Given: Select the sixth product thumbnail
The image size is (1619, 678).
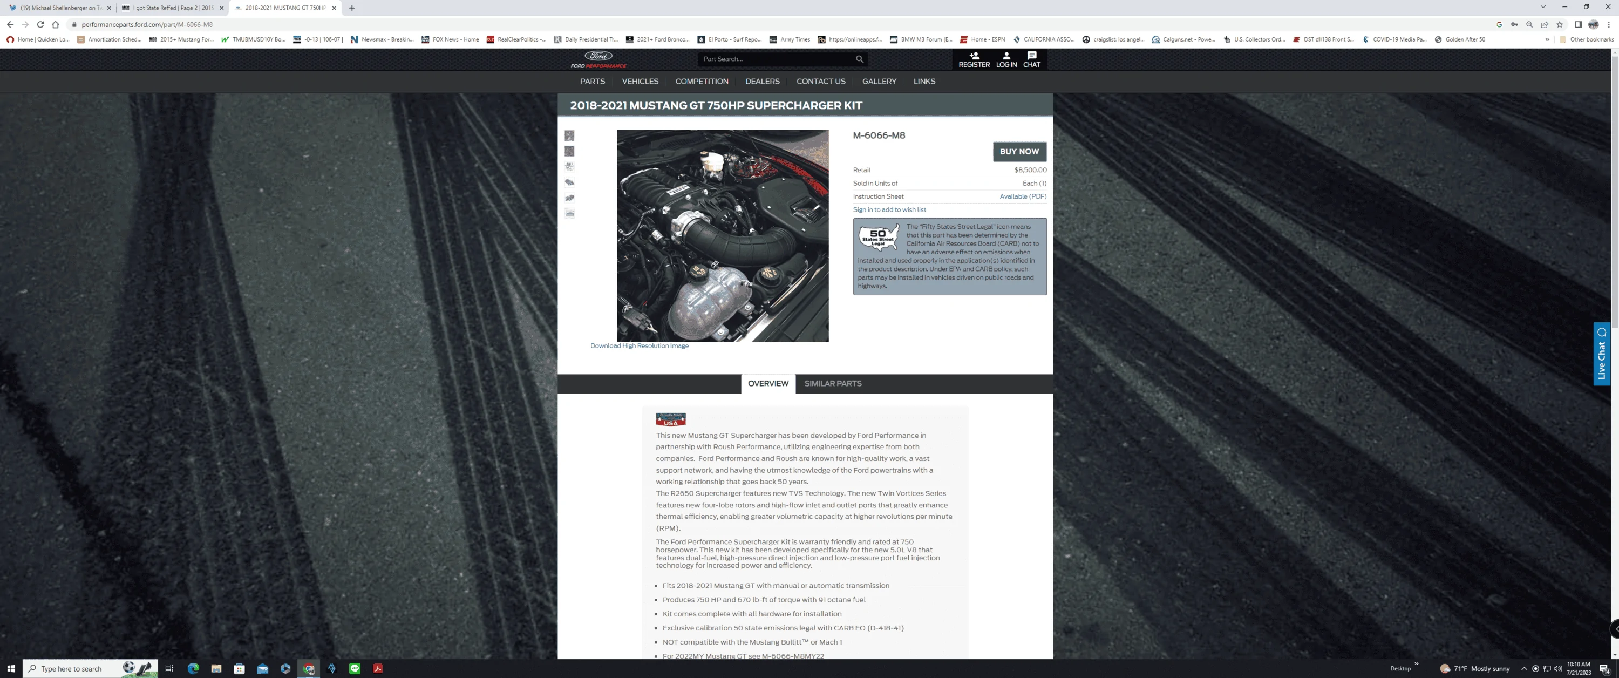Looking at the screenshot, I should 569,213.
